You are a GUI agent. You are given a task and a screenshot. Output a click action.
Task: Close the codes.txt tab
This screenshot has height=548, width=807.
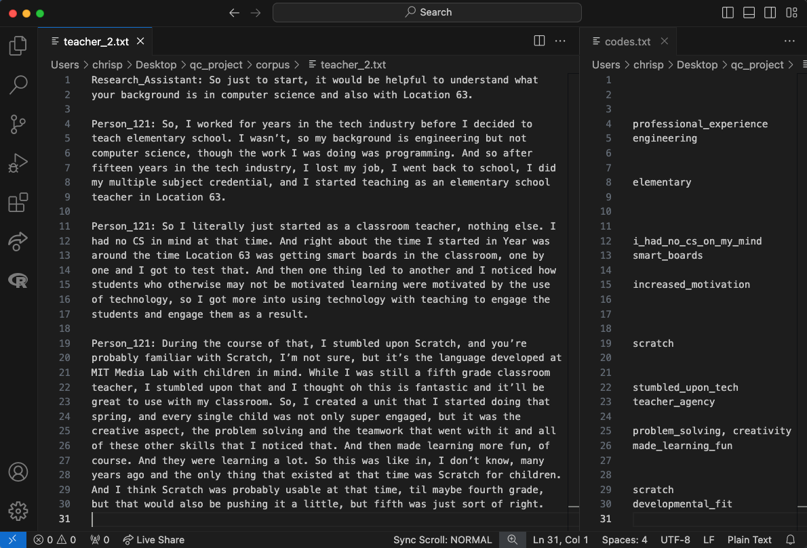(665, 41)
